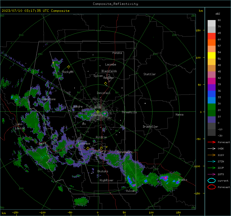231x216 pixels.
Task: Click the Hanna city label
Action: point(179,115)
